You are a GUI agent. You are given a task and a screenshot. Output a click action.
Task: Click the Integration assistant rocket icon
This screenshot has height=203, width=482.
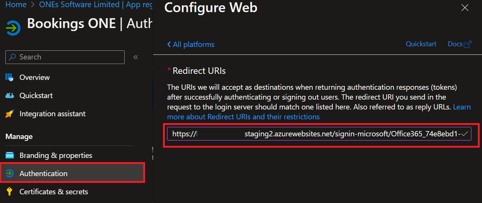(x=9, y=114)
